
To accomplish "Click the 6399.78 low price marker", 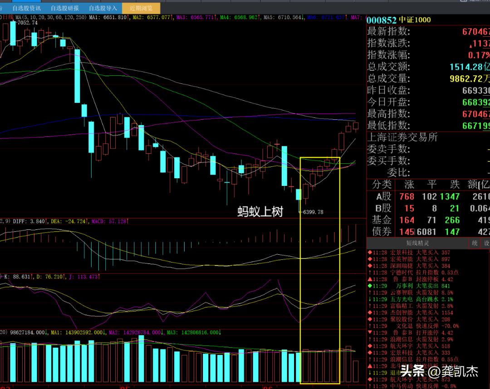I will coord(313,212).
